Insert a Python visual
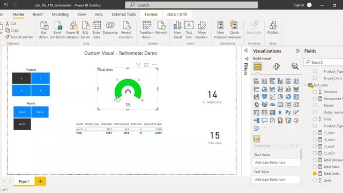 [x=288, y=113]
